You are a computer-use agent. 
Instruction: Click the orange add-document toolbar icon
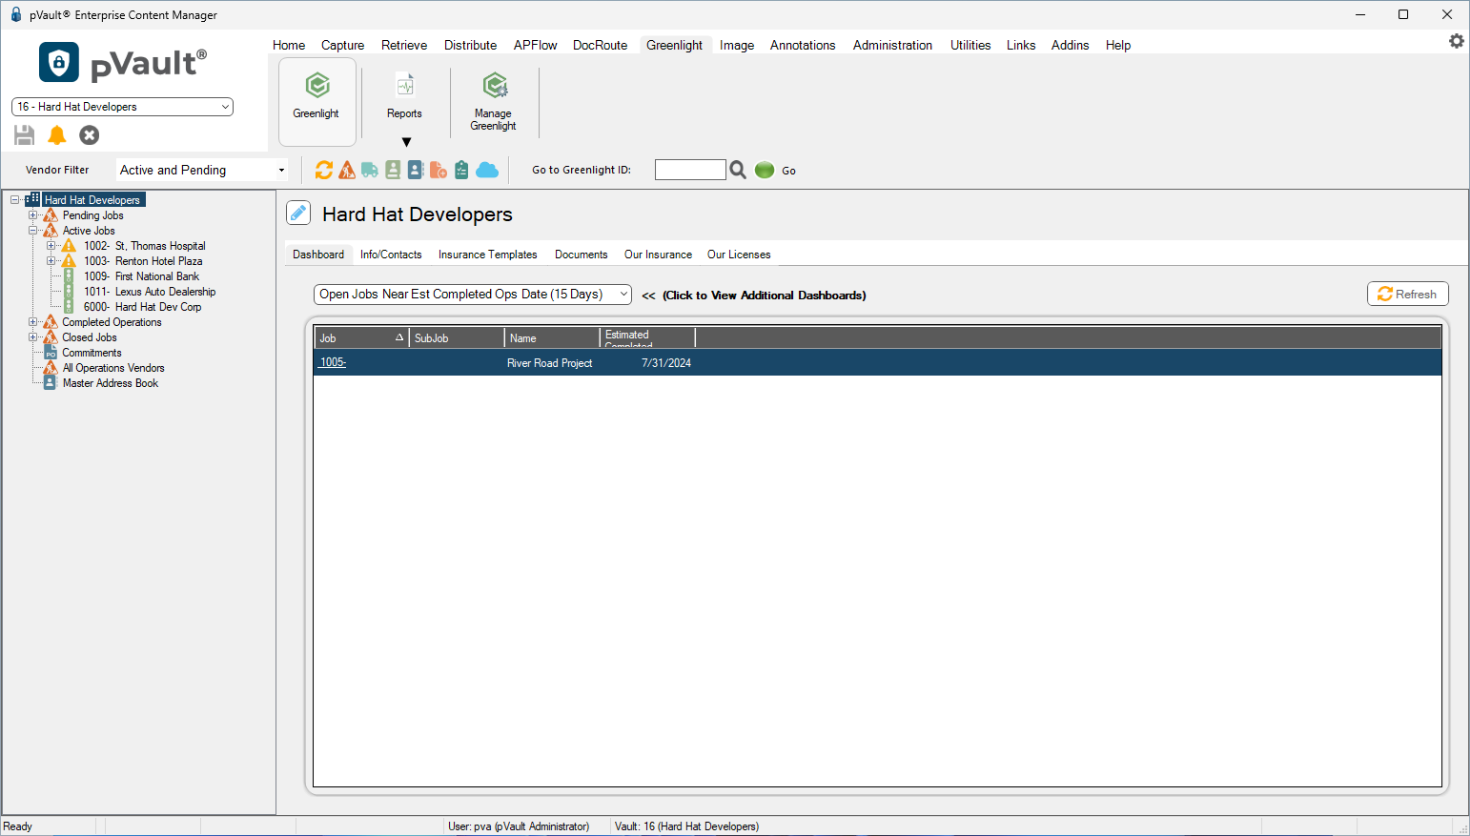(439, 170)
